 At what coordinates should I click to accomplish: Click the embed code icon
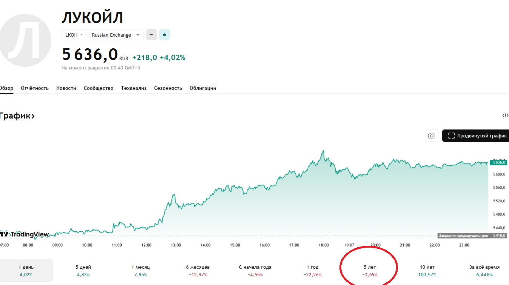coord(505,116)
